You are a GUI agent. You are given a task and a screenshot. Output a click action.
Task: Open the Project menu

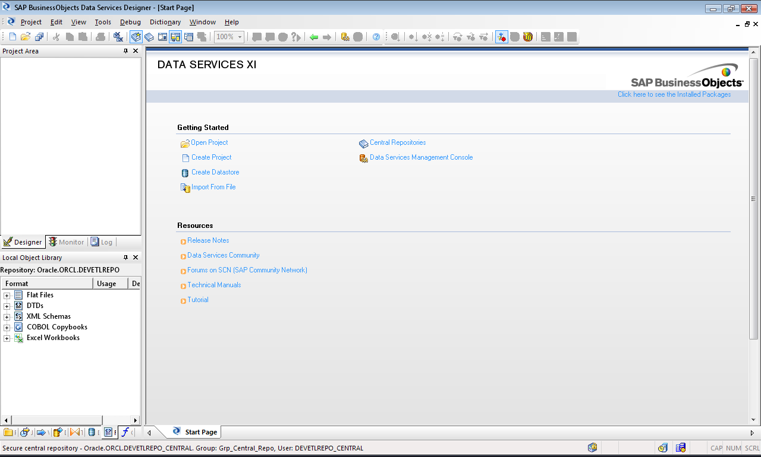[x=31, y=22]
